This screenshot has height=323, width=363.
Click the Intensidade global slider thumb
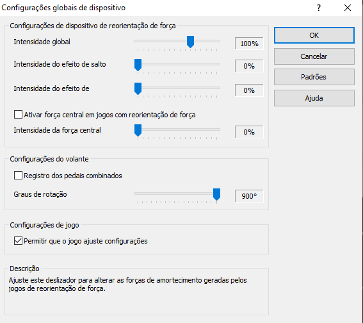[x=190, y=42]
